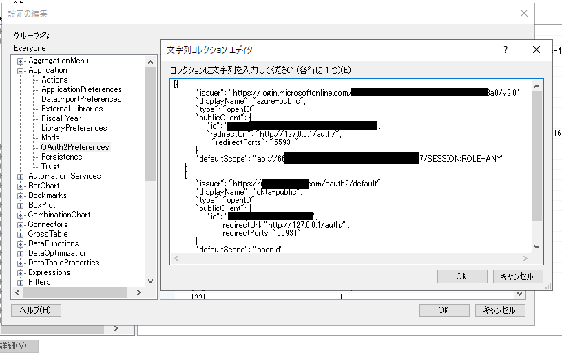Click the text editor vertical scrollbar thumb
Image resolution: width=562 pixels, height=359 pixels.
(537, 156)
